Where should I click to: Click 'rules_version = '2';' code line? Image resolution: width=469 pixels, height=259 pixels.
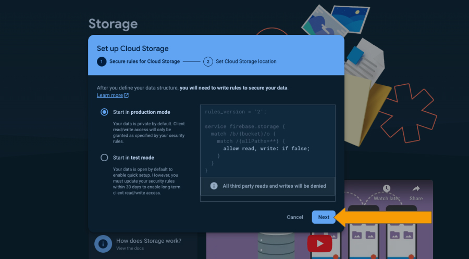(236, 112)
